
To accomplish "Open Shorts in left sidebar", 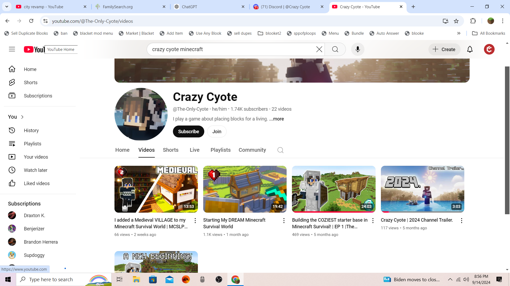I will pyautogui.click(x=31, y=83).
